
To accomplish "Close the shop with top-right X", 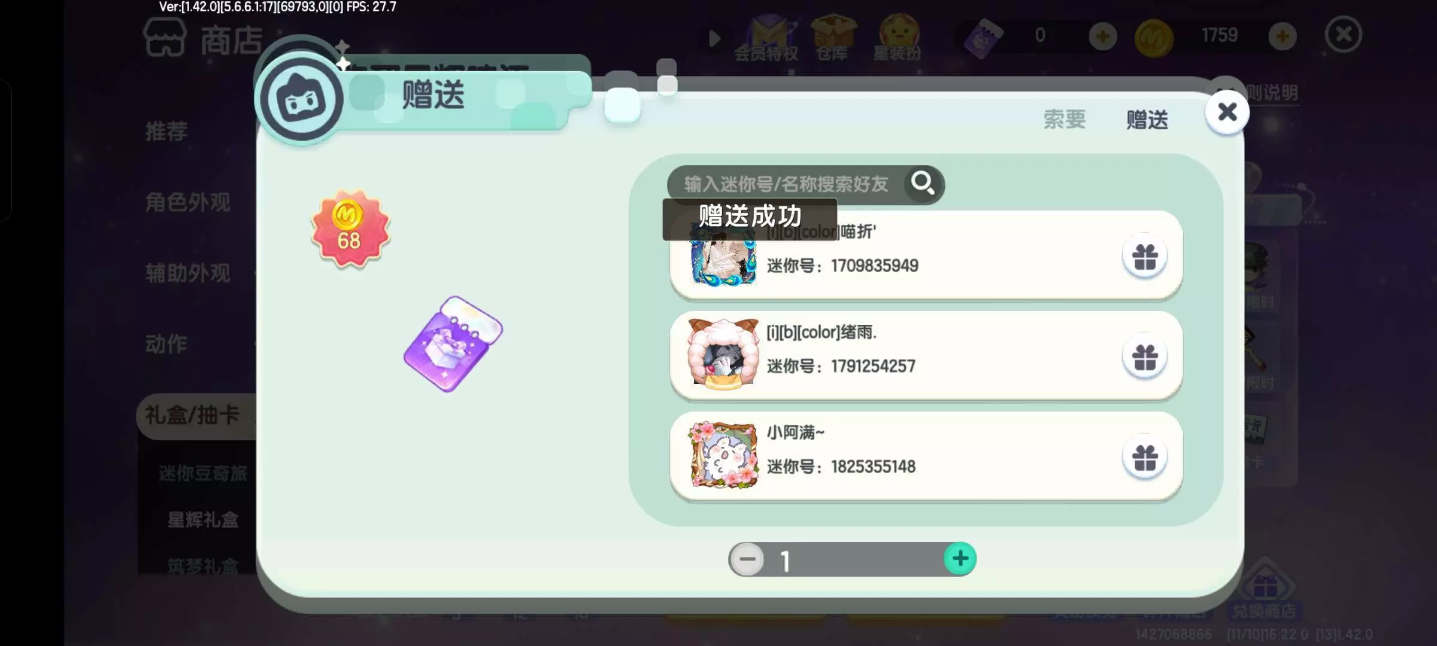I will tap(1343, 35).
